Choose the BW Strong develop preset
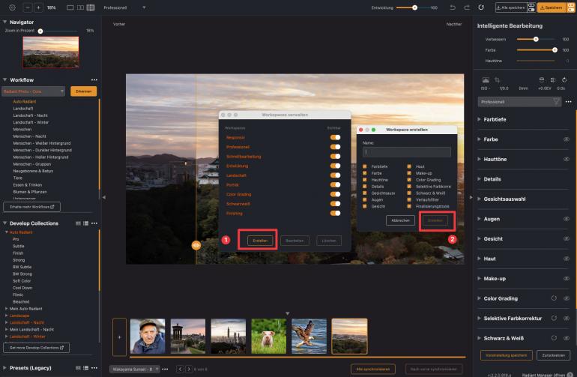This screenshot has height=377, width=577. tap(22, 274)
